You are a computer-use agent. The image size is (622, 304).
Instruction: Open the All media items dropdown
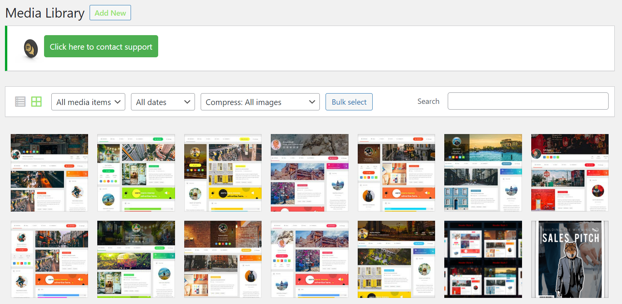point(88,102)
